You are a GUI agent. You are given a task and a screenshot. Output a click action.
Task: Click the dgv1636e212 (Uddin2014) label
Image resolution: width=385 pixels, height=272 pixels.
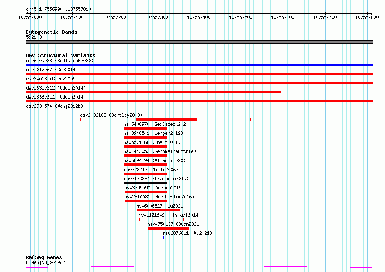[x=56, y=97]
